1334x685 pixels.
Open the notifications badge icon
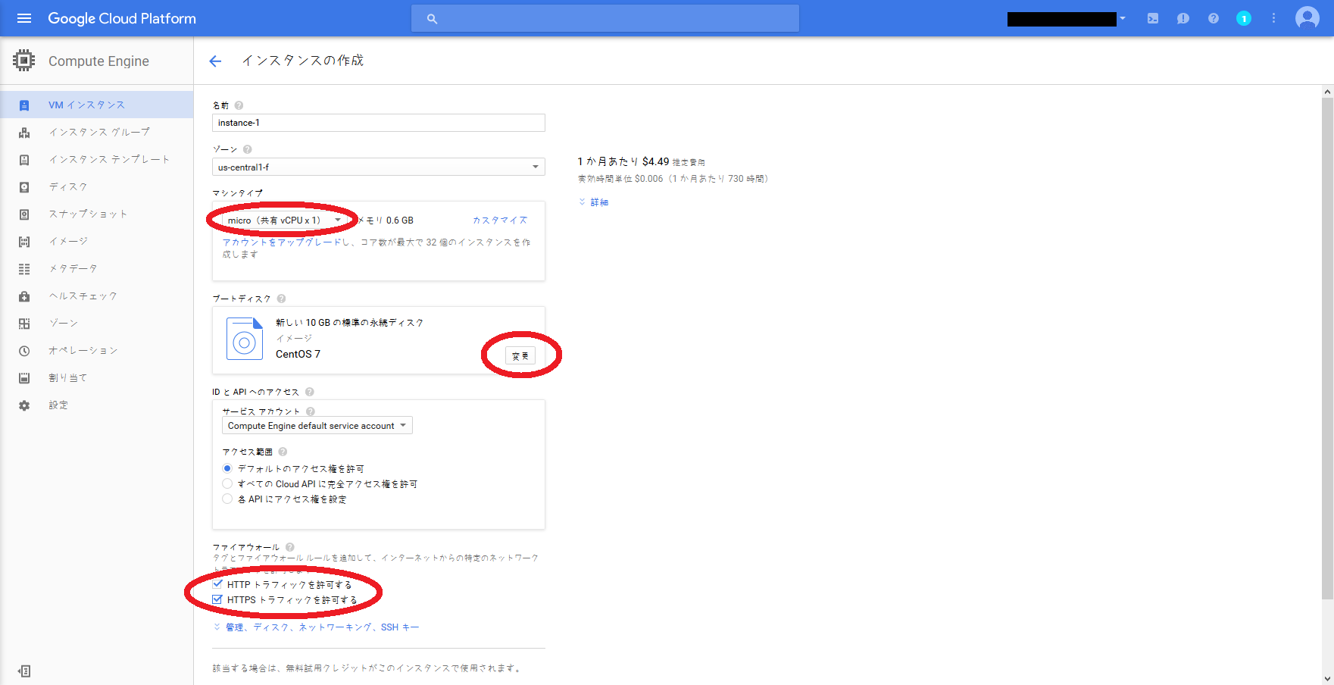point(1244,18)
